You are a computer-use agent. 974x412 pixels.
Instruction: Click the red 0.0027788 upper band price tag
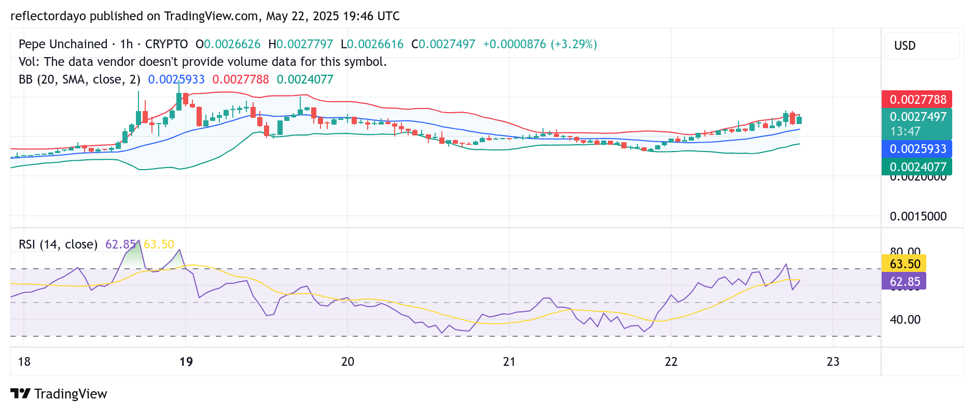[917, 99]
